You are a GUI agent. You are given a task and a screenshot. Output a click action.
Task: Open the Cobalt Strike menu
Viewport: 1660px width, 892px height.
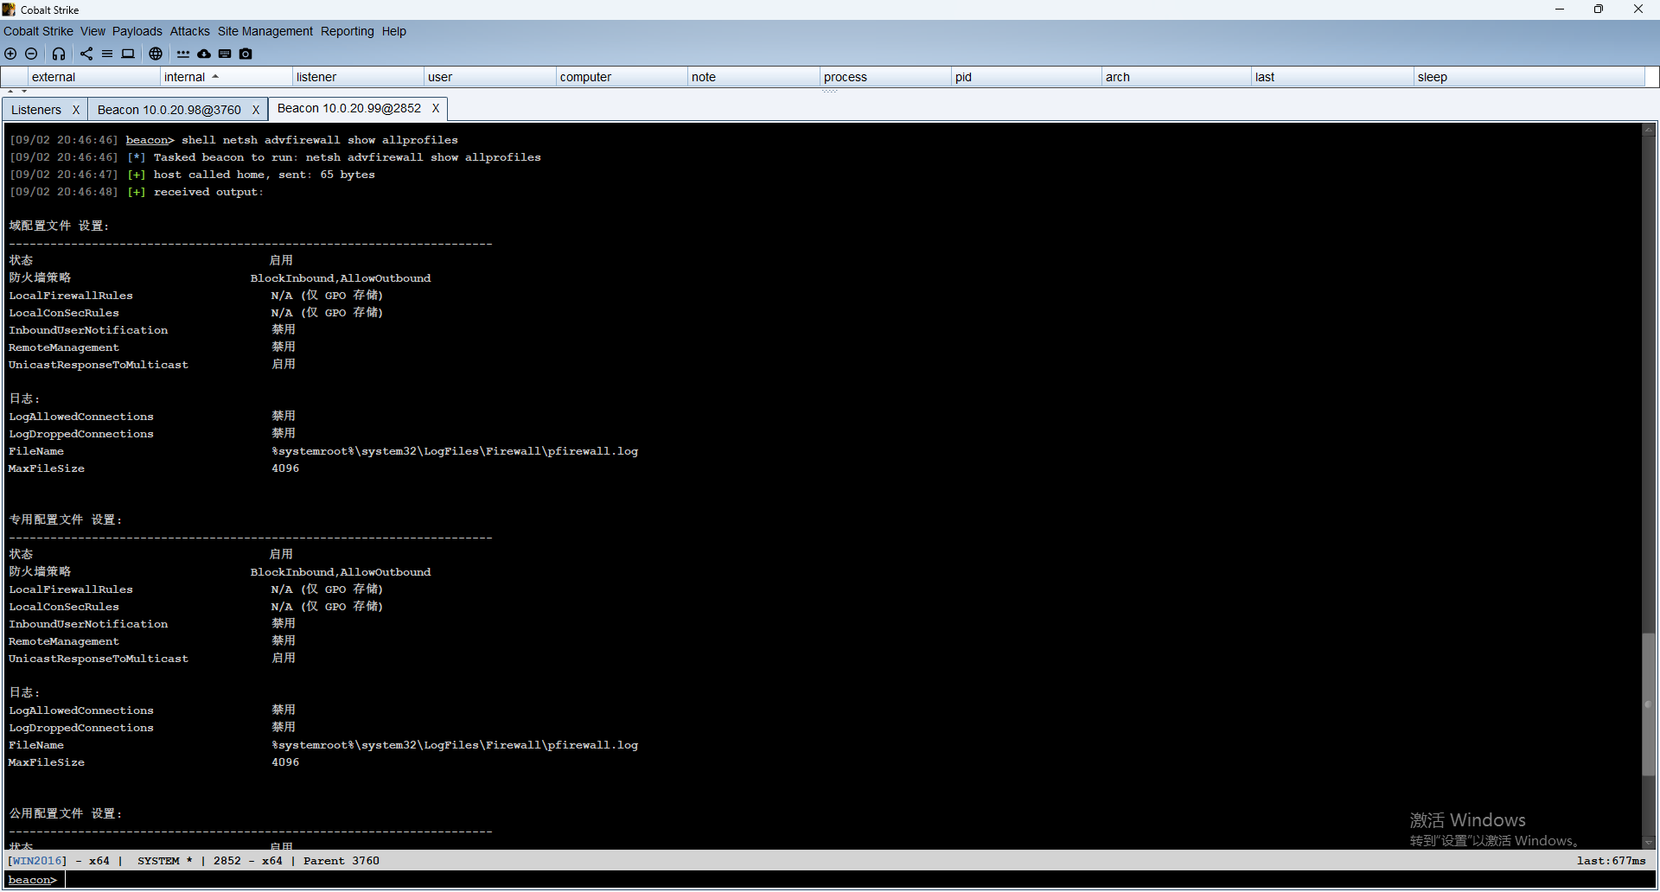(x=38, y=31)
